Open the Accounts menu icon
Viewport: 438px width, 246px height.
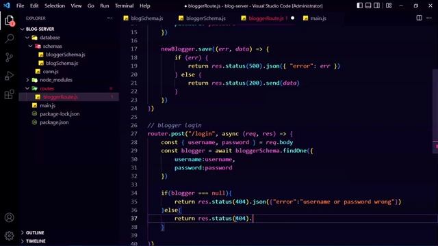[x=9, y=217]
